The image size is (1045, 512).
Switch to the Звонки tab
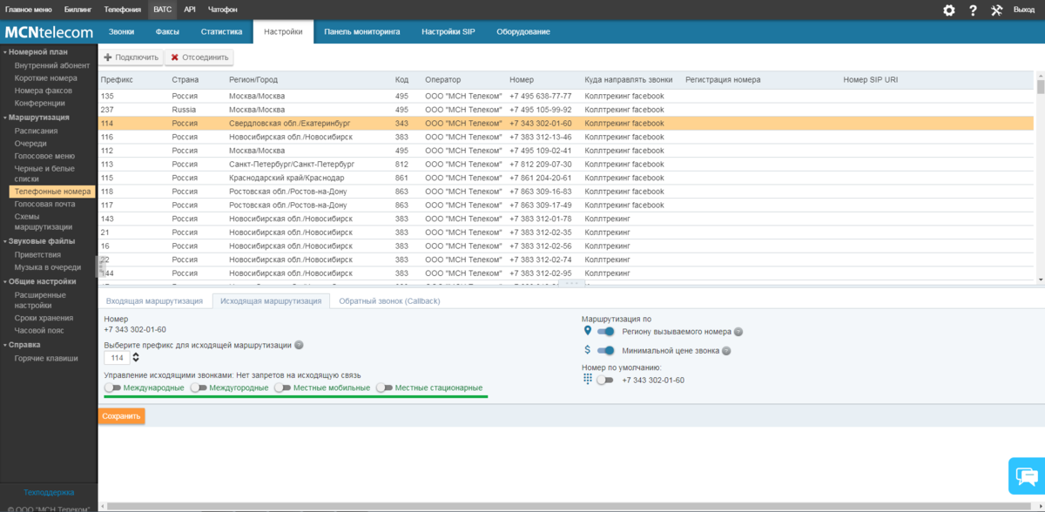(x=121, y=31)
